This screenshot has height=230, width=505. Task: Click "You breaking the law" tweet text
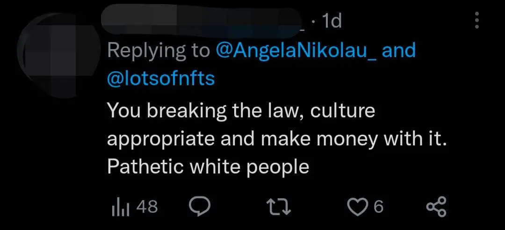205,111
